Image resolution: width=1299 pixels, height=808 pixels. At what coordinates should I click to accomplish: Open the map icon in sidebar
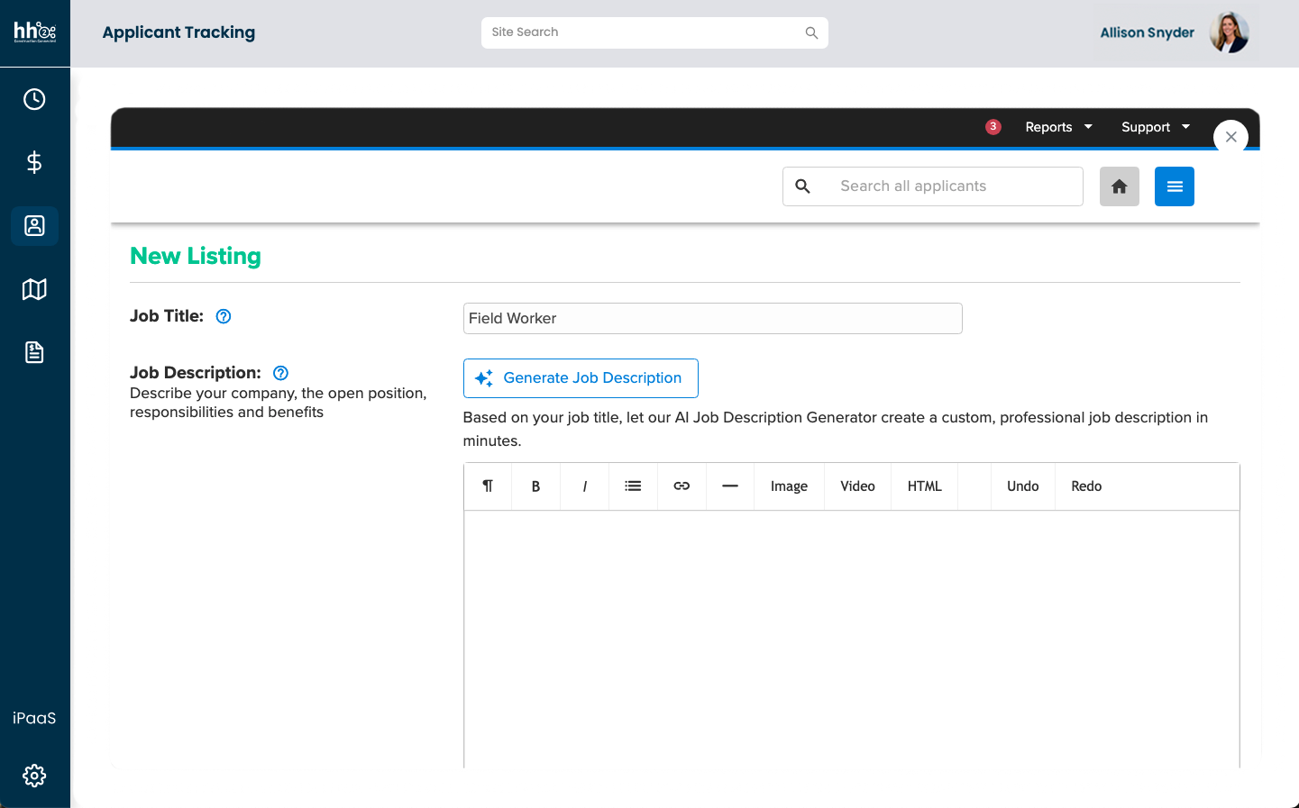34,289
